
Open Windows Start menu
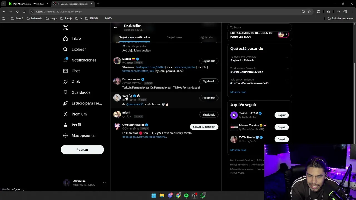pos(154,196)
